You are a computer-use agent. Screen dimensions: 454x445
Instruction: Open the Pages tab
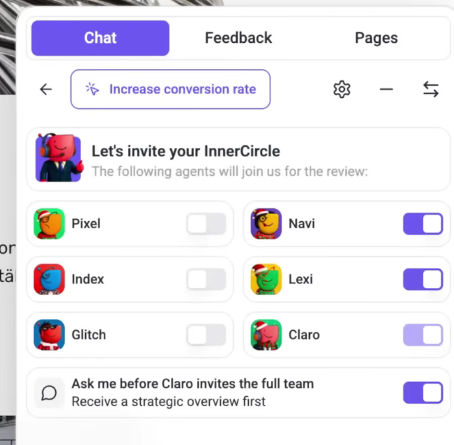point(376,38)
